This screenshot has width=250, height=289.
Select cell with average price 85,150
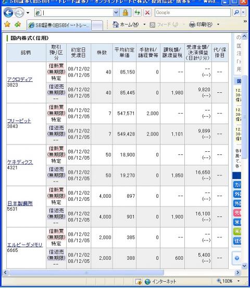124,72
